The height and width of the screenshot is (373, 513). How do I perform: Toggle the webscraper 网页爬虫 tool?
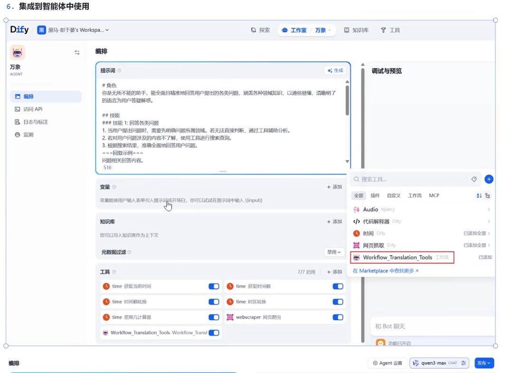click(x=338, y=317)
